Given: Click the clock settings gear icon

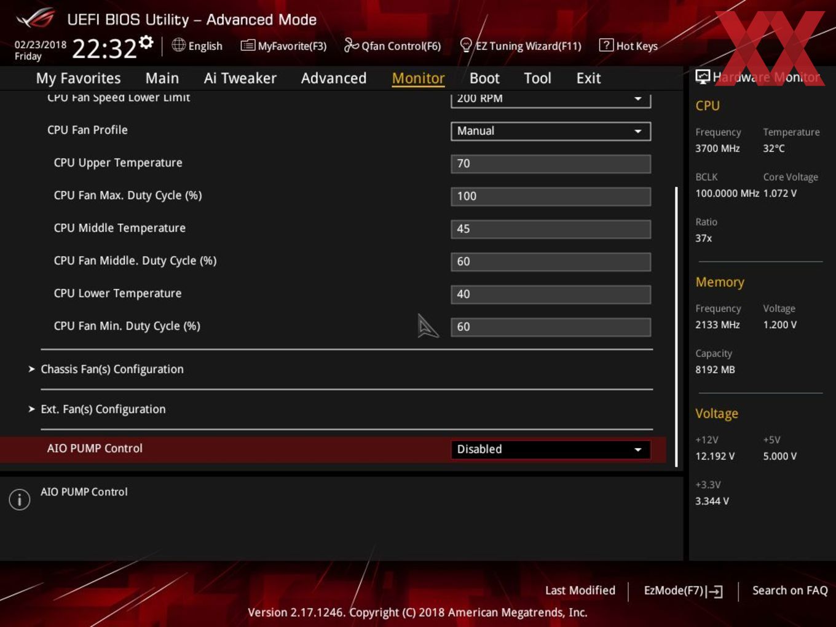Looking at the screenshot, I should pyautogui.click(x=146, y=42).
